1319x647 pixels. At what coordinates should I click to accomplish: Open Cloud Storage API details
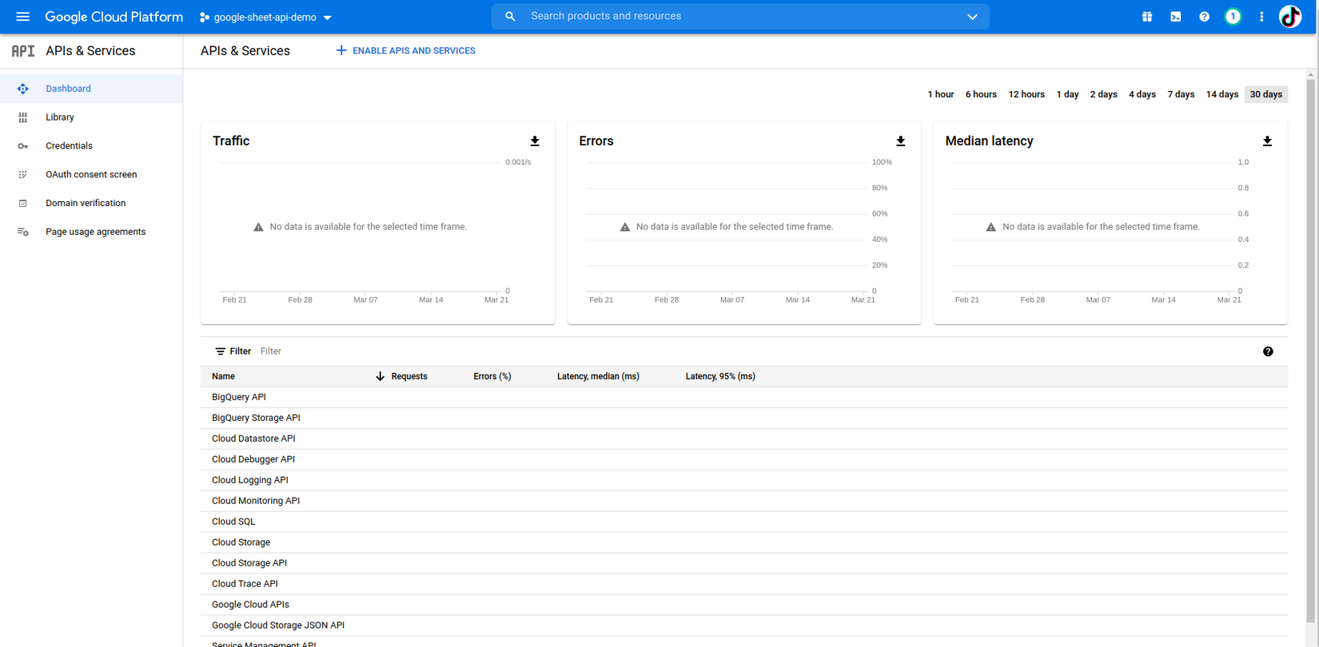coord(249,563)
